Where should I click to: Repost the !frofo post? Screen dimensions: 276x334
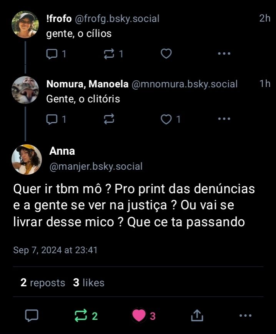109,54
